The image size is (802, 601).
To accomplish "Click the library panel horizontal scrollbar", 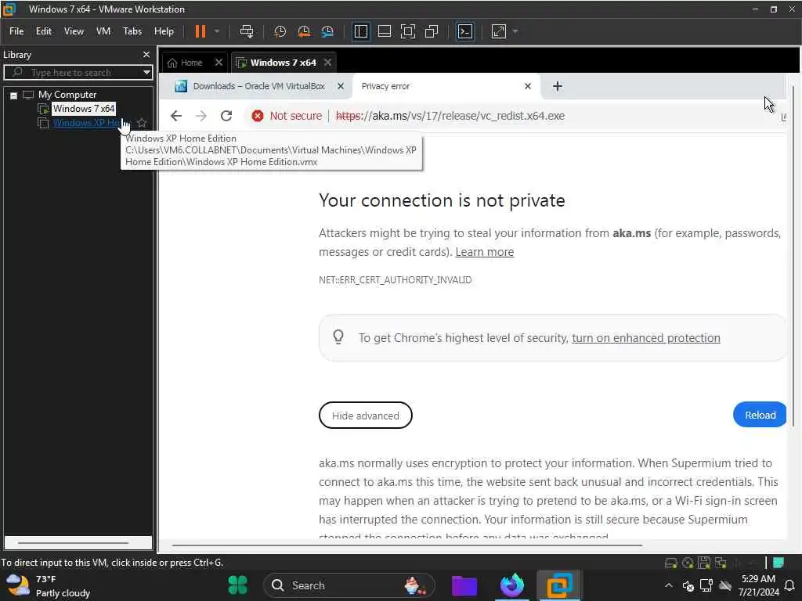I will (x=73, y=543).
